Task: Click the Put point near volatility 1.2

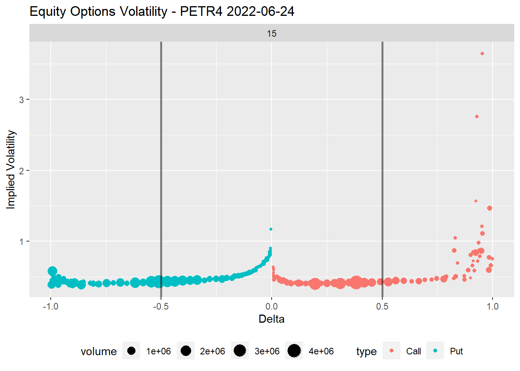Action: point(271,229)
